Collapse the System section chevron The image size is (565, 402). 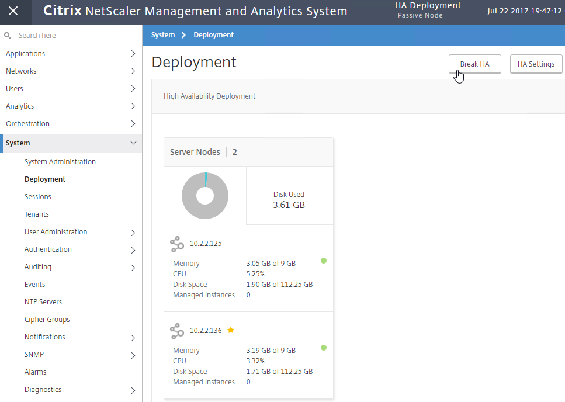[x=133, y=143]
